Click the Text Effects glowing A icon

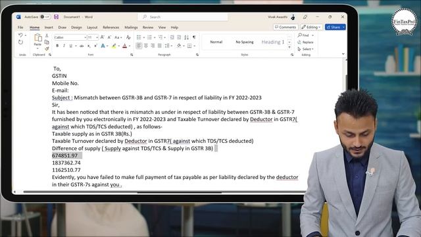[x=103, y=46]
